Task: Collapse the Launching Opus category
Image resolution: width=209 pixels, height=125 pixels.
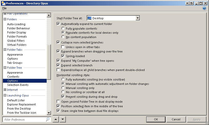Action: coord(5,95)
